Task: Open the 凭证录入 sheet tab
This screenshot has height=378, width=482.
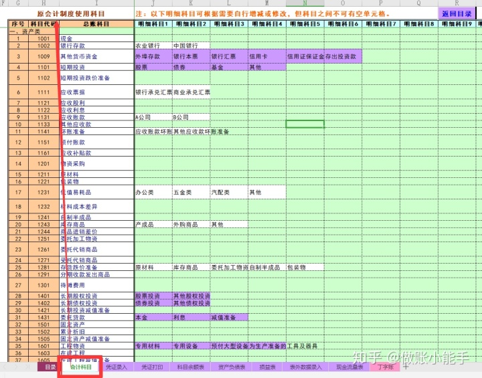Action: (116, 367)
